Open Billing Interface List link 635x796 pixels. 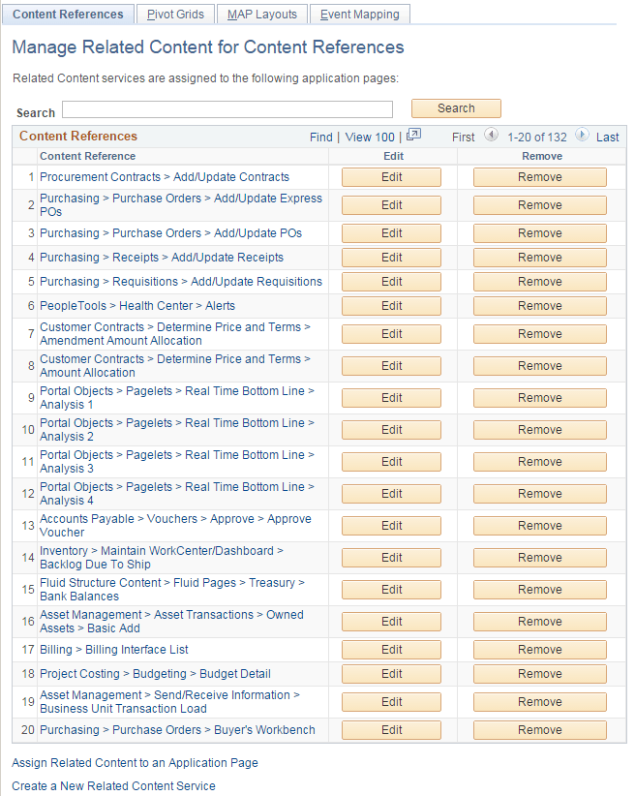pos(113,650)
